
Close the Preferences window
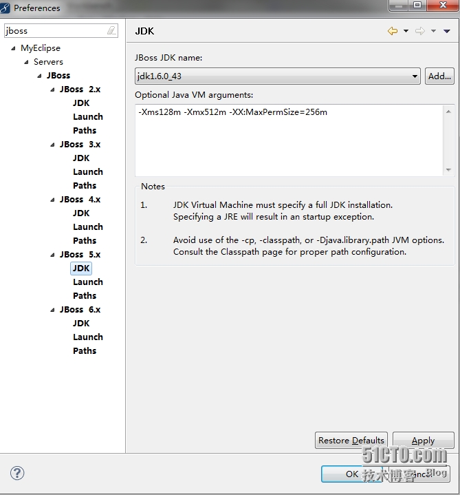point(443,5)
